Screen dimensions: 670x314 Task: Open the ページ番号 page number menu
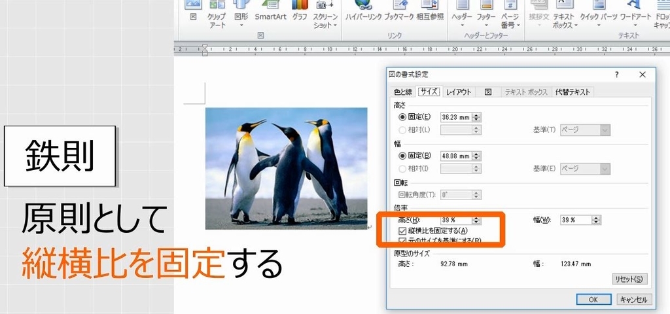coord(510,14)
